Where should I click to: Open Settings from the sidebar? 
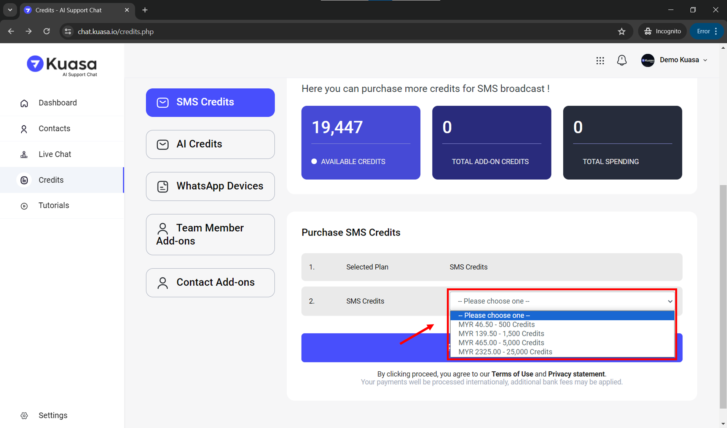coord(53,415)
